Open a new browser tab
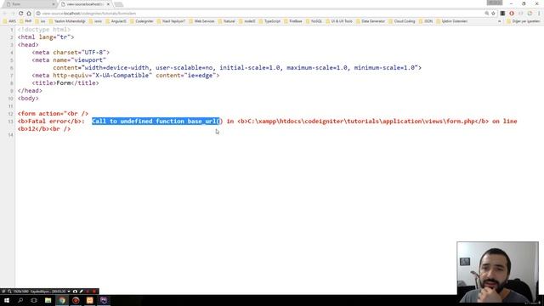The height and width of the screenshot is (306, 544). 118,4
